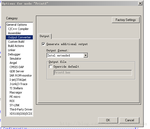150x129 pixels.
Task: Open the Output format dropdown arrow
Action: click(x=85, y=55)
